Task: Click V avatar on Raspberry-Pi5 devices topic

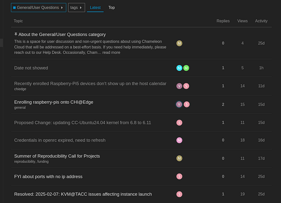Action: click(179, 86)
